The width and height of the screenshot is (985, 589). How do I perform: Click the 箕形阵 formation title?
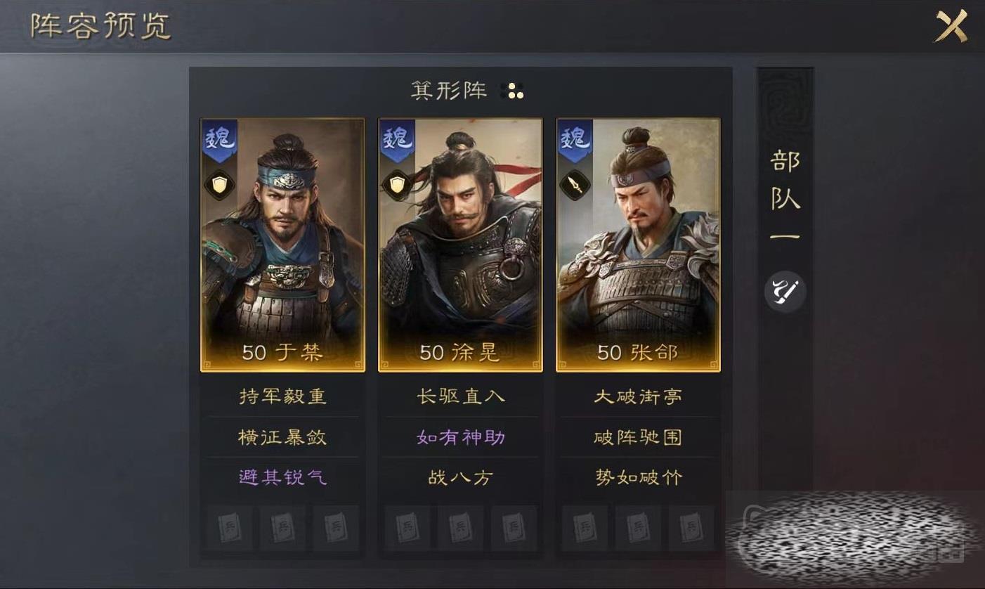tap(449, 91)
